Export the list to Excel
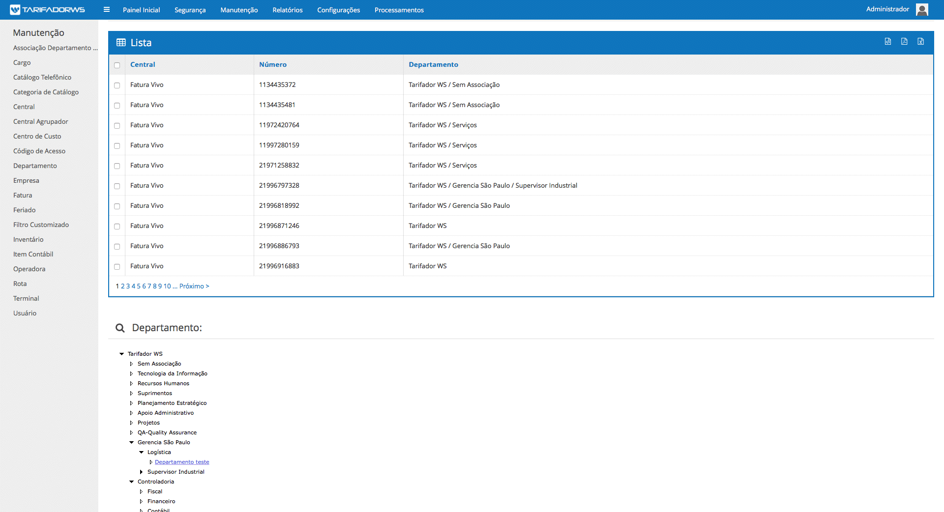This screenshot has height=512, width=944. coord(920,42)
